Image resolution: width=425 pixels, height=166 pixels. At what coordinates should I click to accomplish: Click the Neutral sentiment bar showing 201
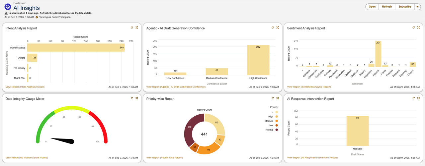pos(378,54)
